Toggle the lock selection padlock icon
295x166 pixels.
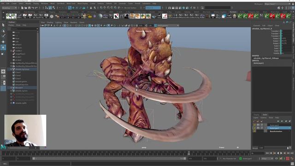tap(91, 8)
